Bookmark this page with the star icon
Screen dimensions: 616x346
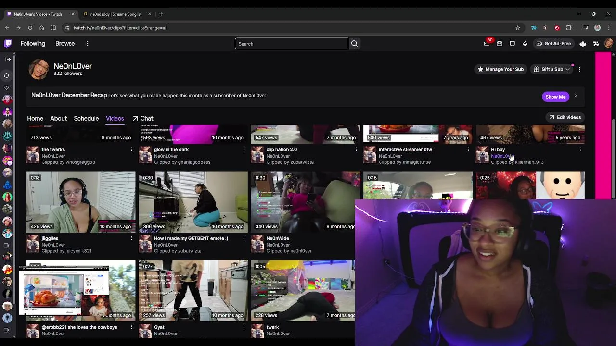coord(518,28)
